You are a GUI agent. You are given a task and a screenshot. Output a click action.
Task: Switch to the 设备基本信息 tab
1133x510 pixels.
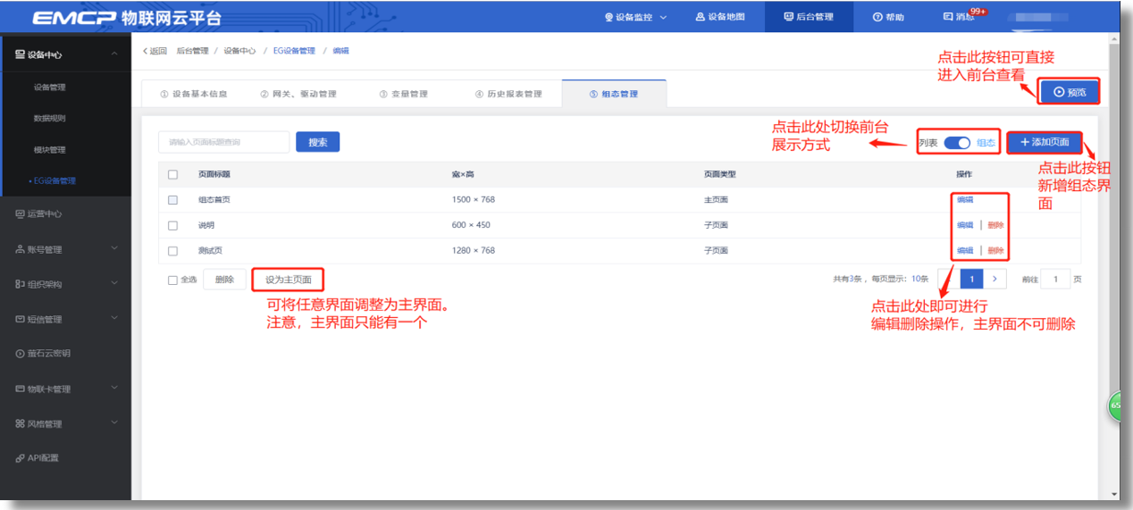tap(193, 94)
